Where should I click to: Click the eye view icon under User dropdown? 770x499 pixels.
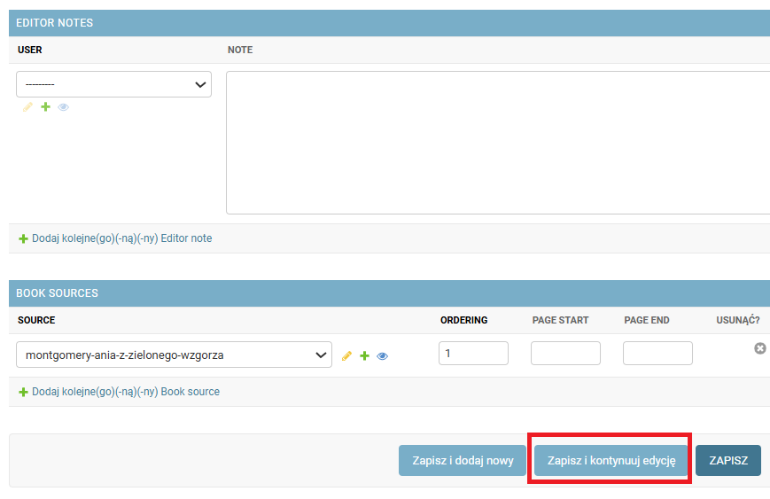coord(63,107)
